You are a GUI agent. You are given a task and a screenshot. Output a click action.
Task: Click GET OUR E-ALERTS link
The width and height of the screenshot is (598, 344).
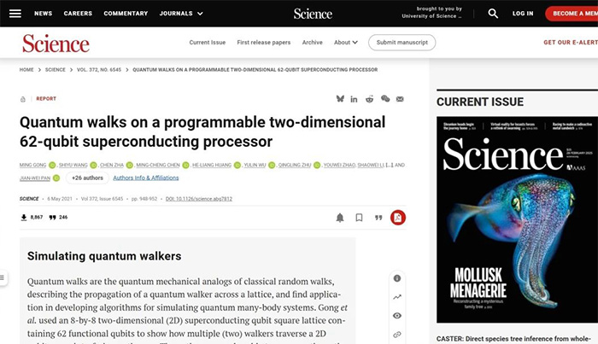(x=571, y=43)
